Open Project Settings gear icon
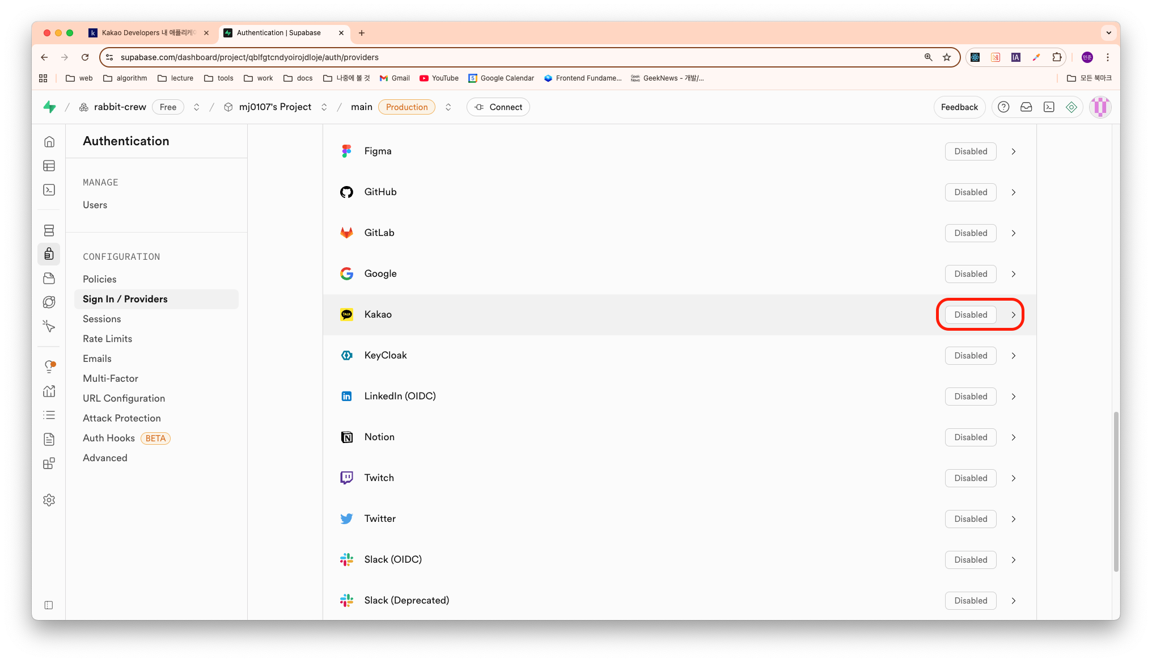 49,500
